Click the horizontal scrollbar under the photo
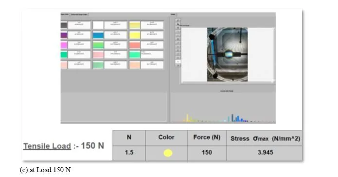The image size is (338, 177). [227, 82]
